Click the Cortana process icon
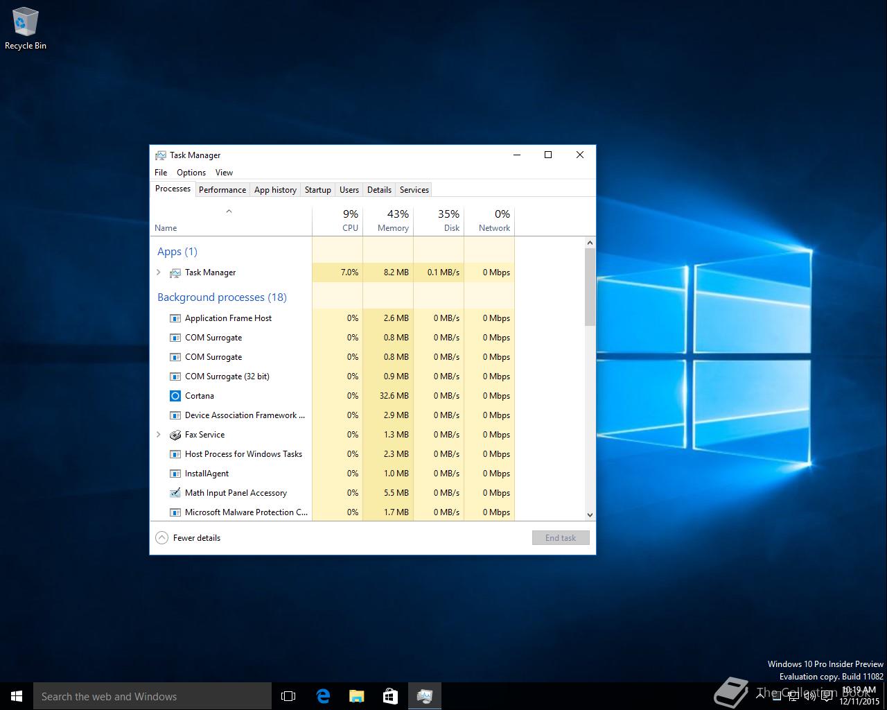The width and height of the screenshot is (887, 710). pos(175,396)
